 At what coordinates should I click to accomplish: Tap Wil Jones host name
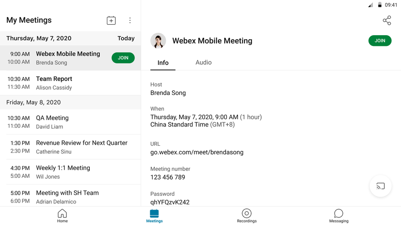tap(48, 177)
